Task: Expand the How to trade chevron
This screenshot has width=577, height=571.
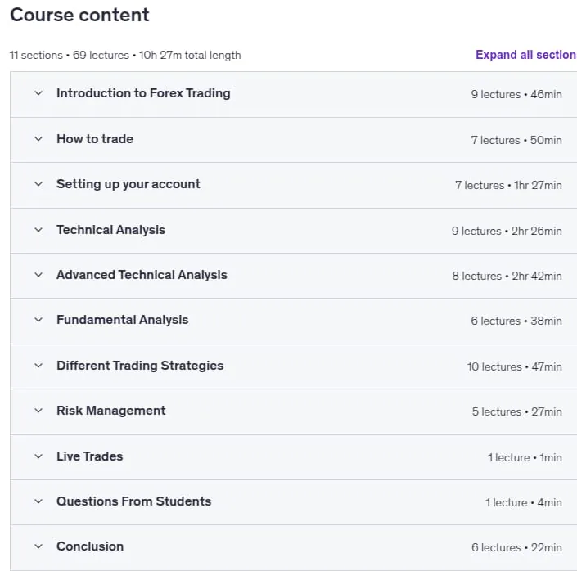Action: [38, 139]
